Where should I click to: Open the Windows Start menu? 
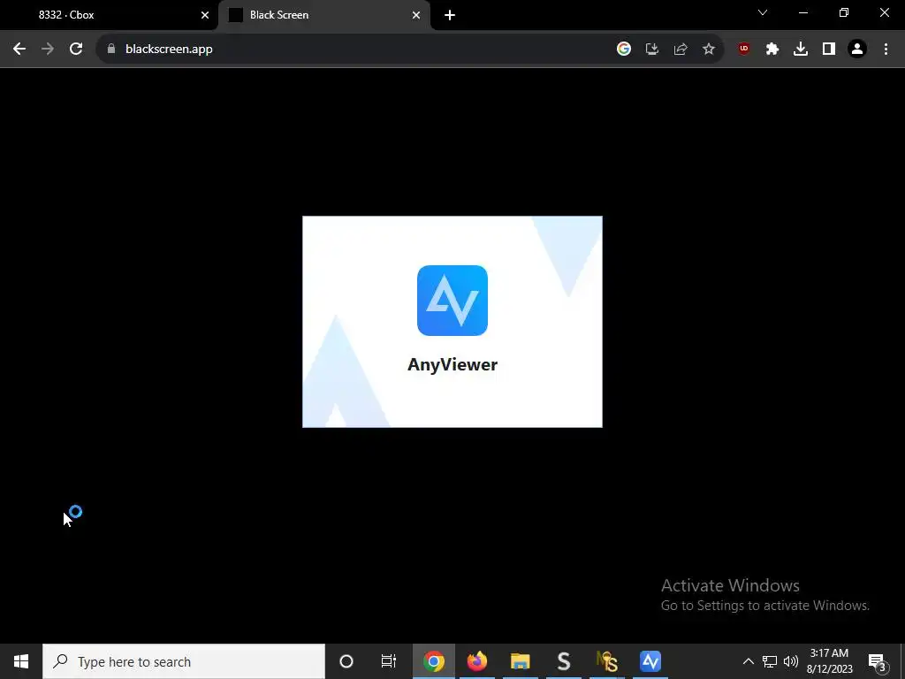click(21, 661)
